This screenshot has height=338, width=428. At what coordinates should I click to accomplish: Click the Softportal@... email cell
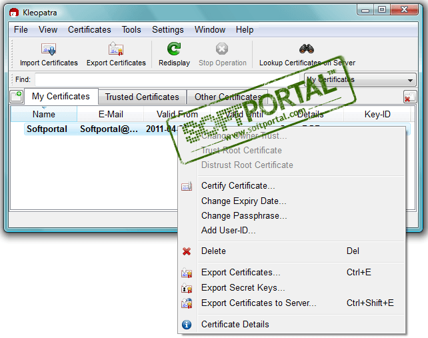(109, 129)
